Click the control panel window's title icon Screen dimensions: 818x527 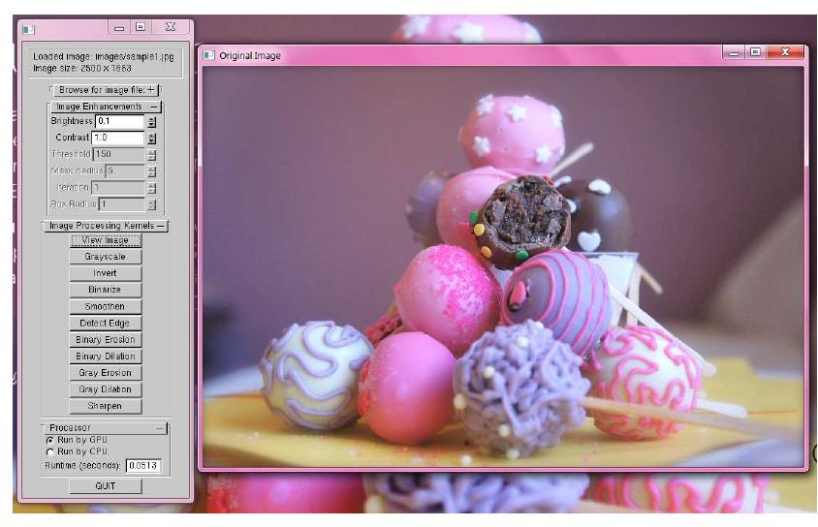point(28,29)
